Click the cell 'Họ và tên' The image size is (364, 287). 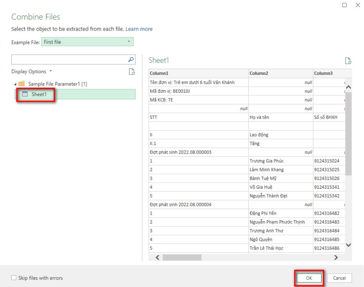tap(281, 117)
